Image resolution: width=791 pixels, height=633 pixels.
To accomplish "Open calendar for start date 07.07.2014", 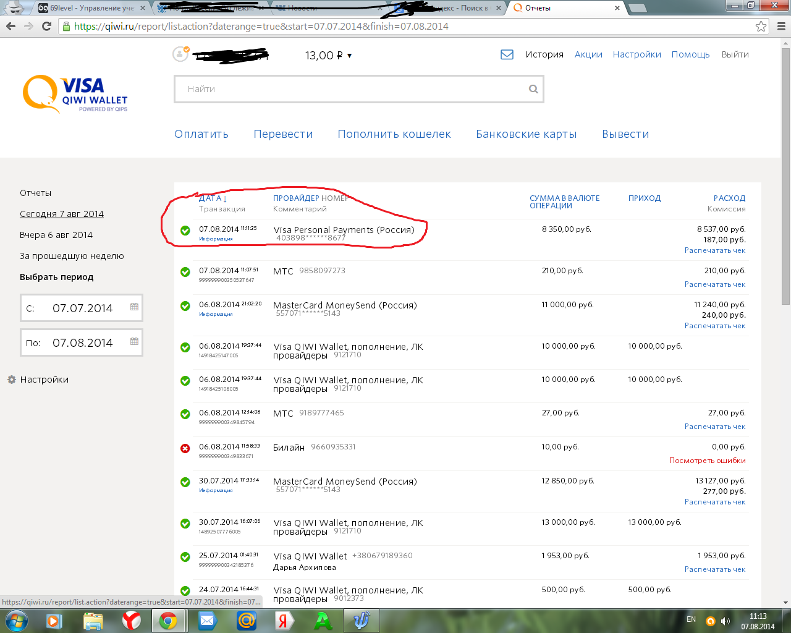I will [134, 307].
